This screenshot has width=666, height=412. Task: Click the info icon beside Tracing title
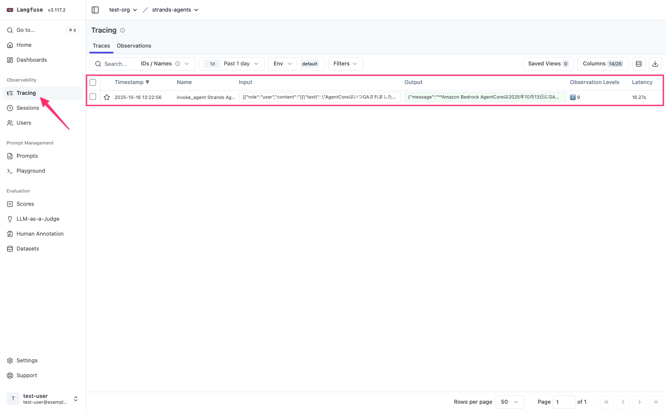click(123, 30)
